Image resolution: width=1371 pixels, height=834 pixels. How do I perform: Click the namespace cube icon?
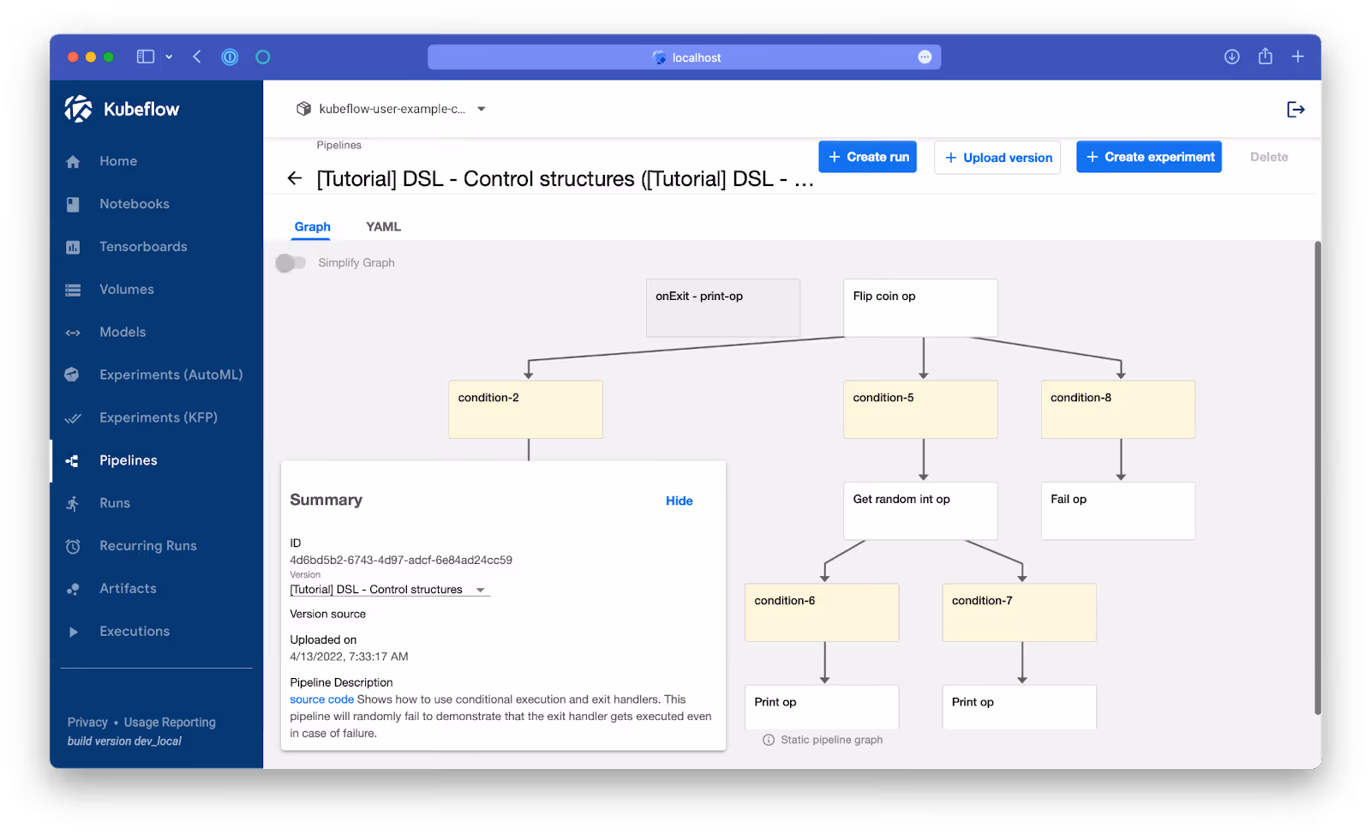point(303,109)
